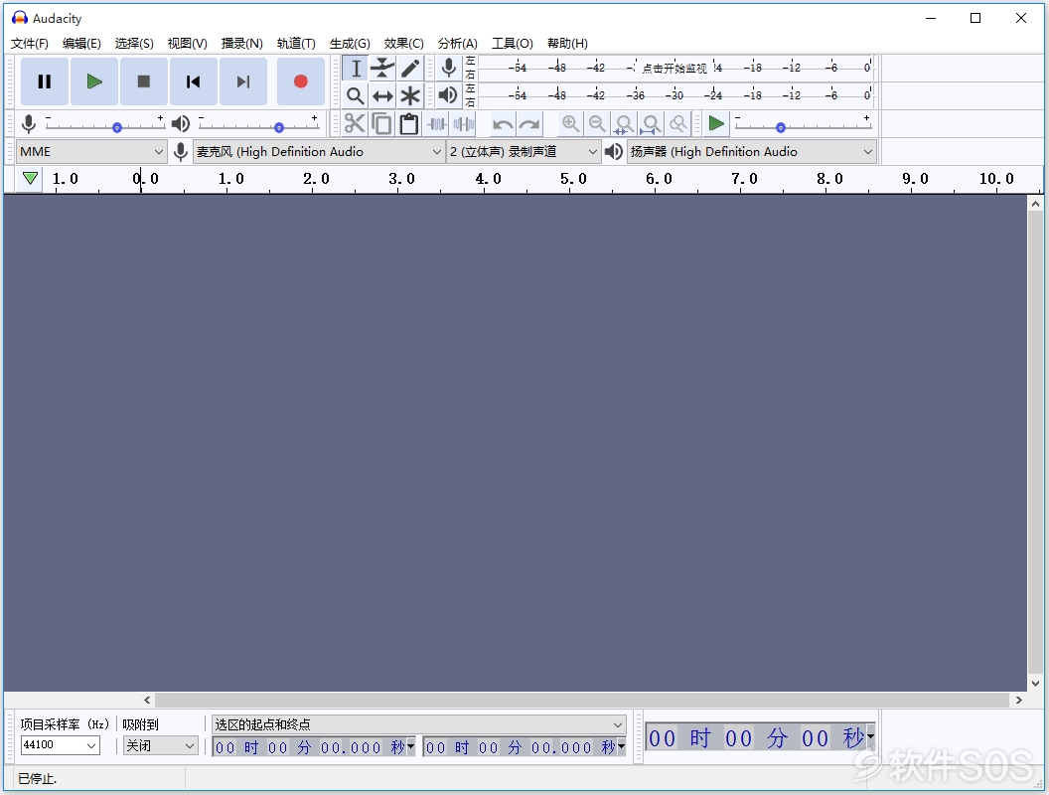This screenshot has width=1049, height=795.
Task: Open the MME audio host dropdown
Action: (x=91, y=152)
